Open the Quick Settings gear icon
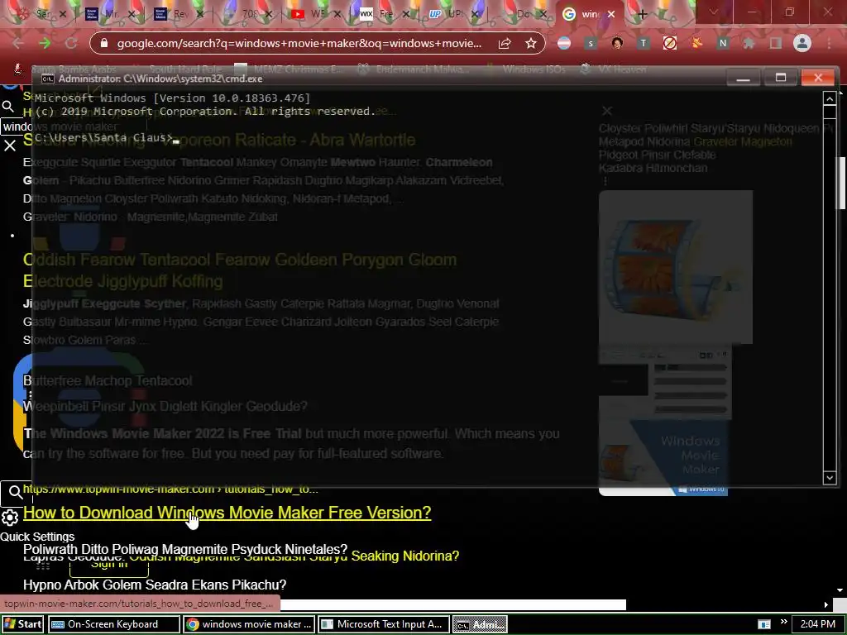Screen dimensions: 847x635 coord(10,518)
